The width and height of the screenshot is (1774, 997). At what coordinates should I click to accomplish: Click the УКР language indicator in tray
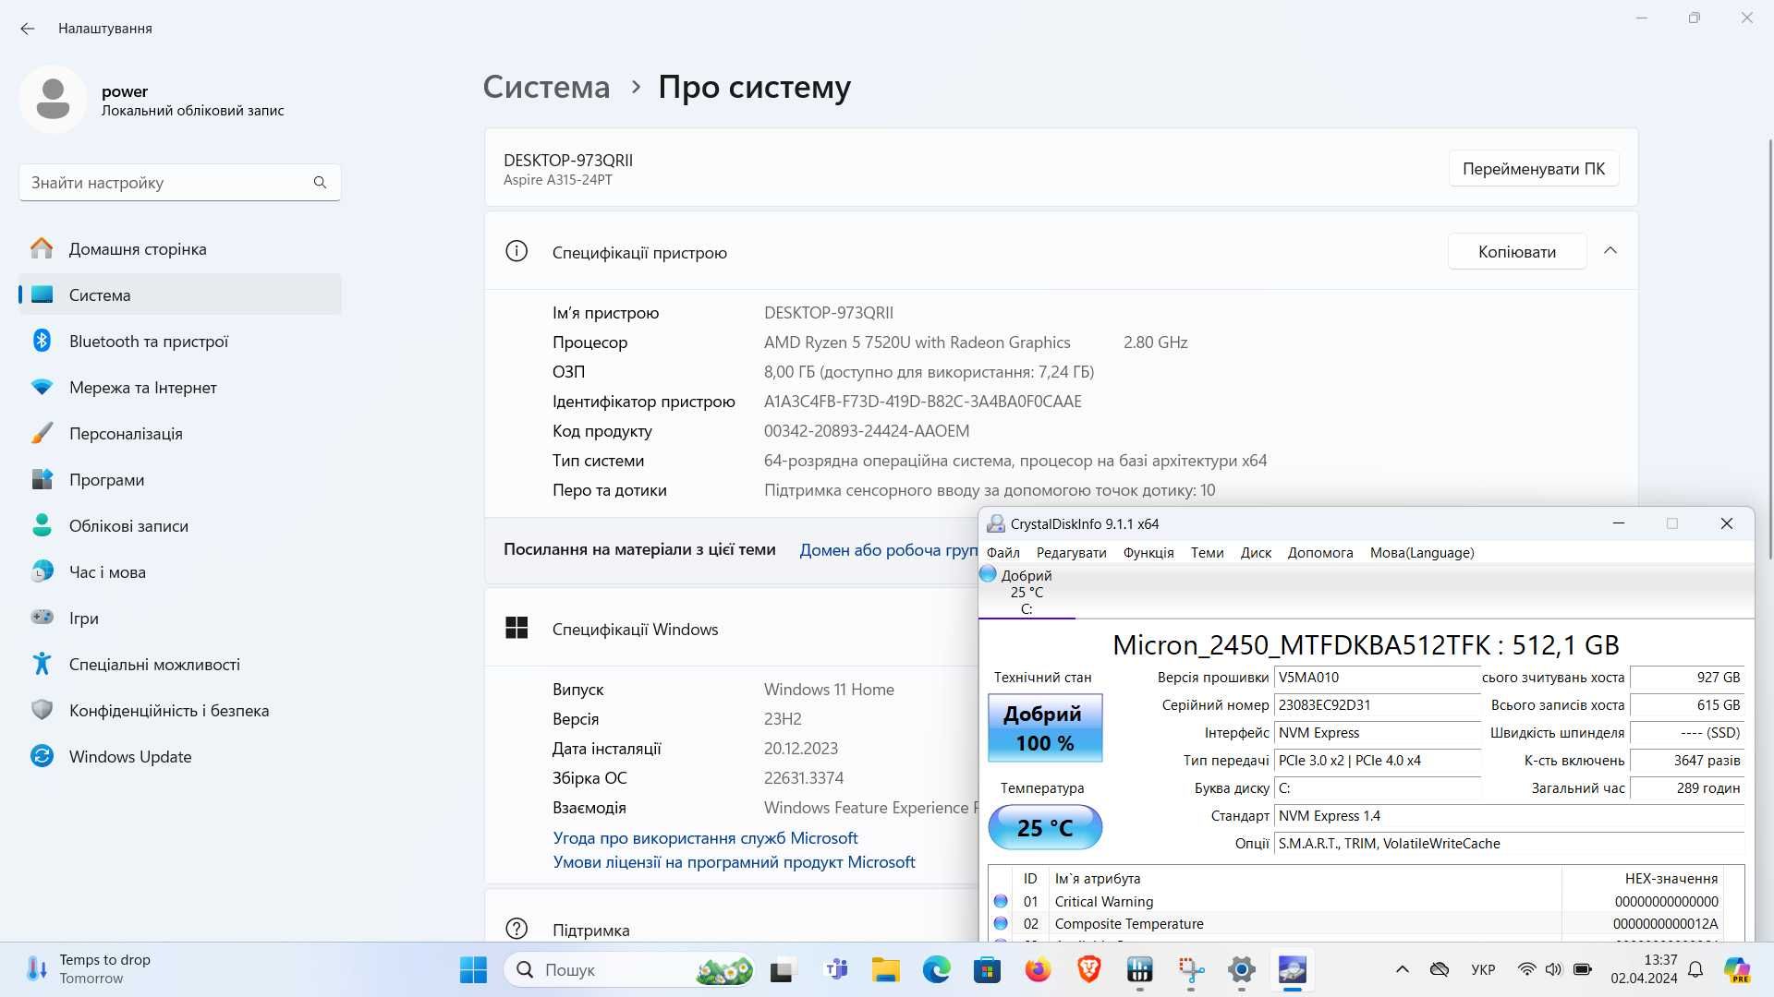point(1483,969)
